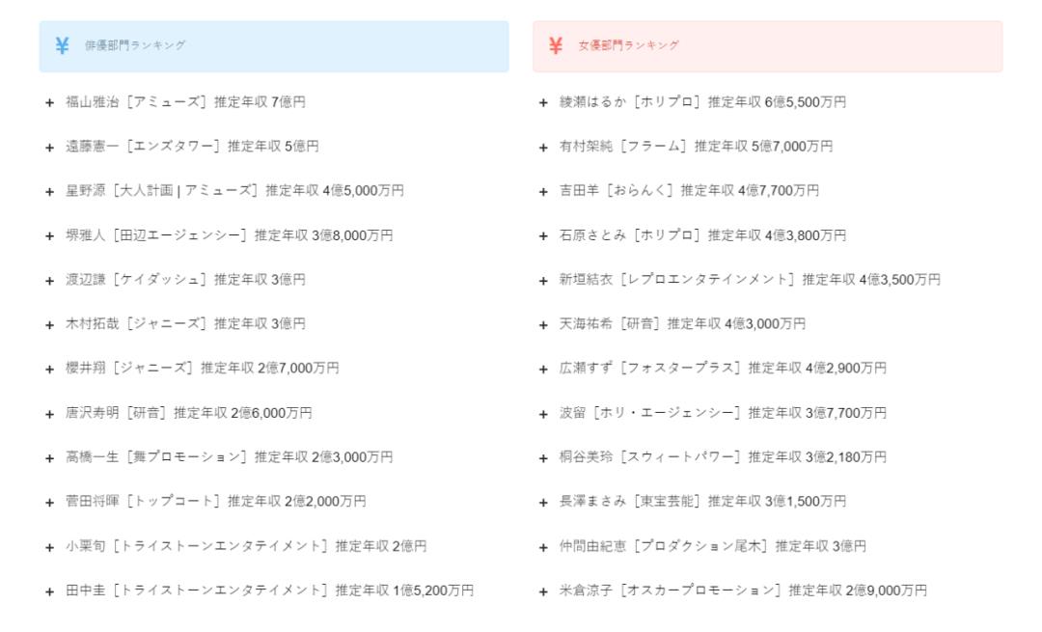The width and height of the screenshot is (1042, 632).
Task: Click the 長澤まさみ 東宝芸能 row
Action: pyautogui.click(x=768, y=502)
